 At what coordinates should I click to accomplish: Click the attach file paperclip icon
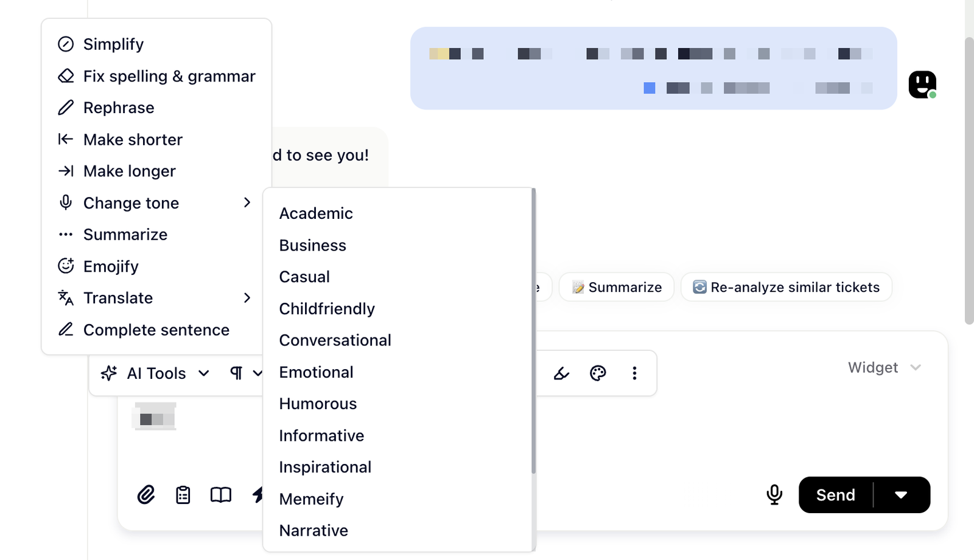(146, 495)
